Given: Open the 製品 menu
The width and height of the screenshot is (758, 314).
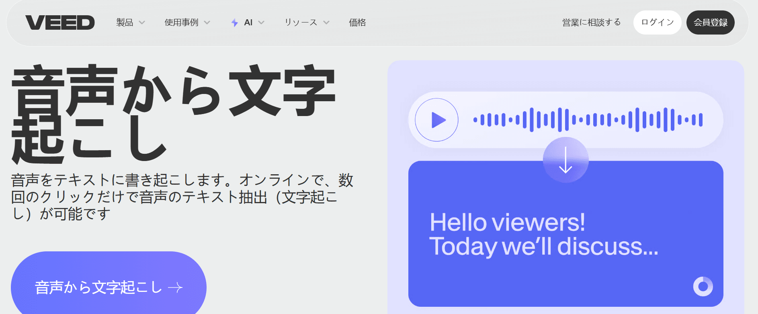Looking at the screenshot, I should (x=125, y=22).
